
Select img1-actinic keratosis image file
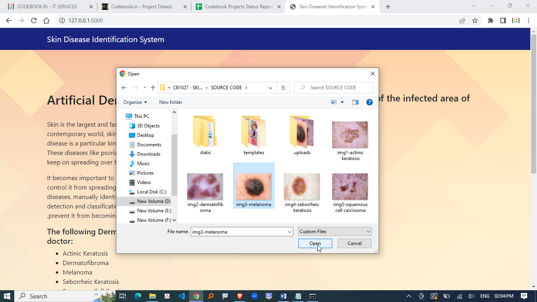click(350, 140)
